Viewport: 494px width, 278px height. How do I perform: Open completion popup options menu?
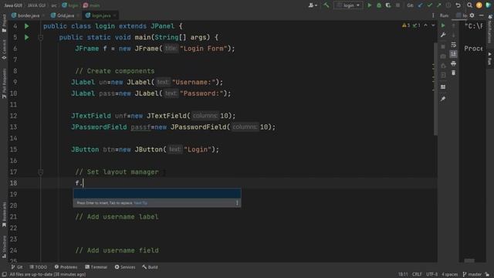237,203
